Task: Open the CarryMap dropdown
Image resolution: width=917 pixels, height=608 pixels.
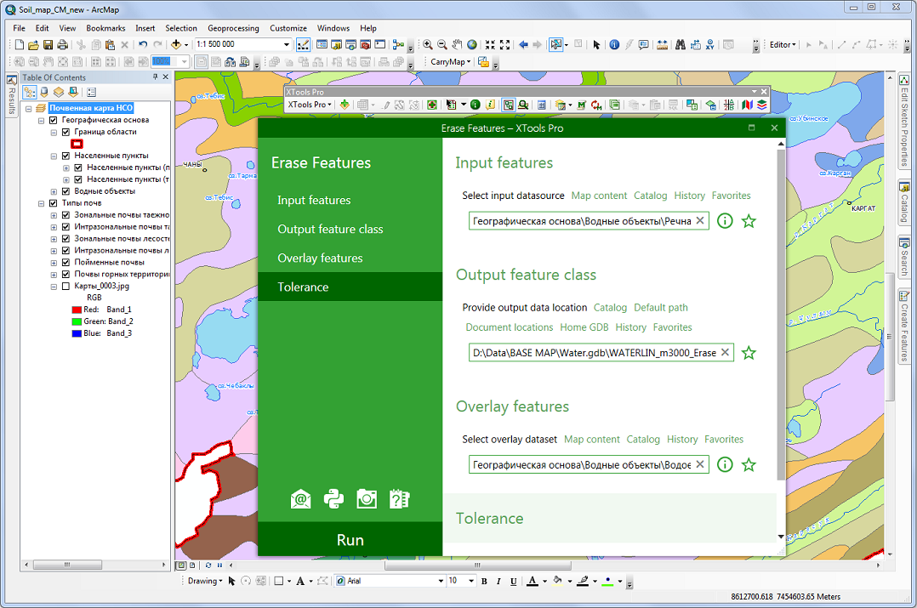Action: pos(450,62)
